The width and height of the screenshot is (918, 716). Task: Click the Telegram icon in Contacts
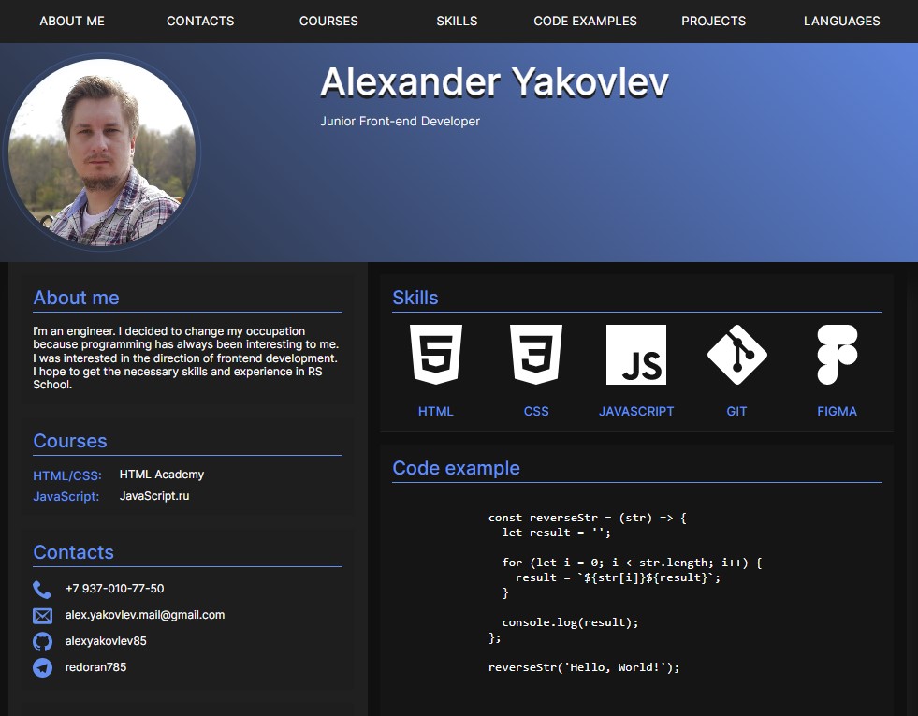42,667
